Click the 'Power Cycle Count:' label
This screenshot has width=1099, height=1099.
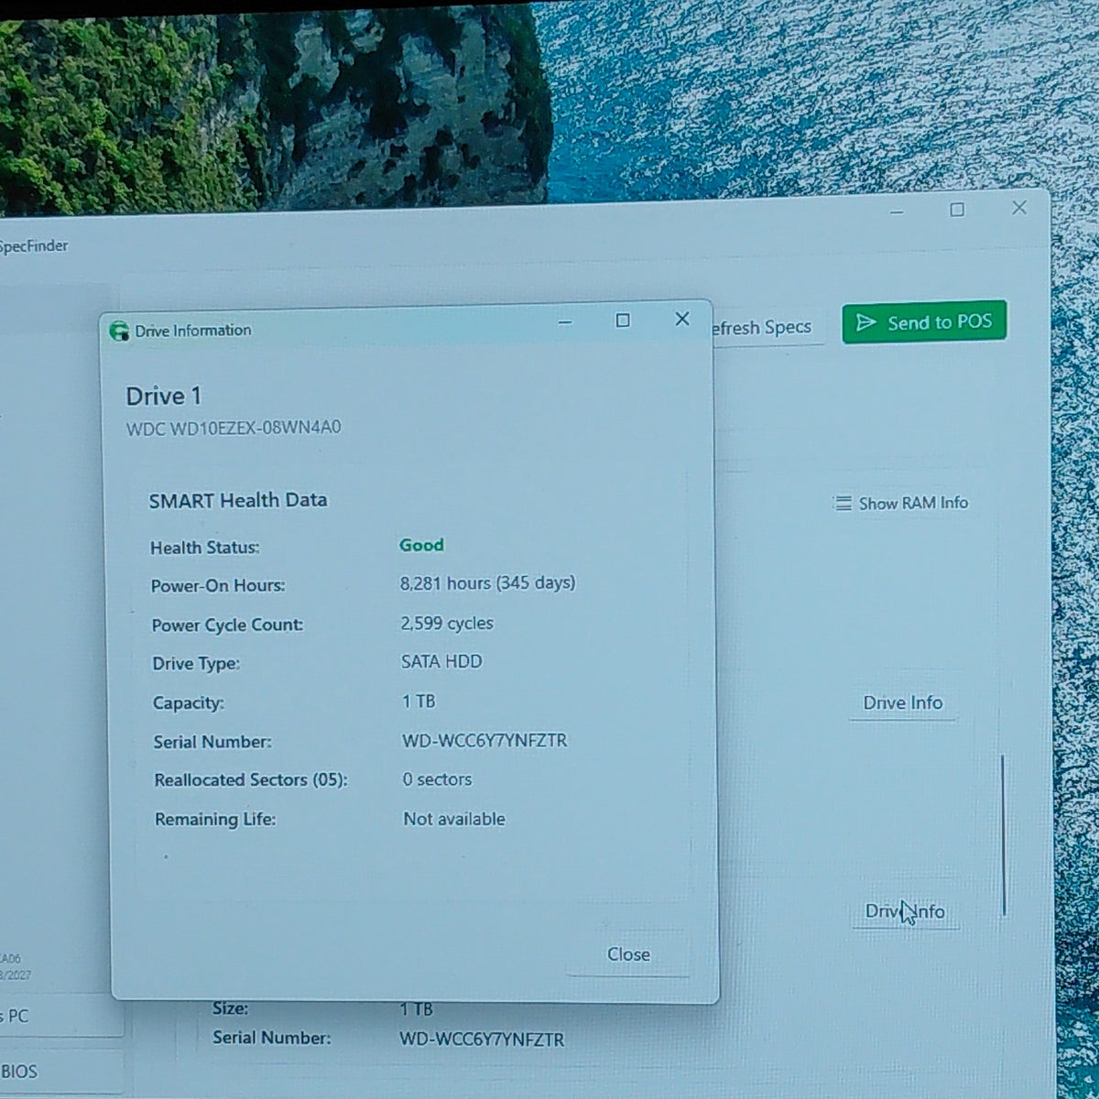click(227, 626)
